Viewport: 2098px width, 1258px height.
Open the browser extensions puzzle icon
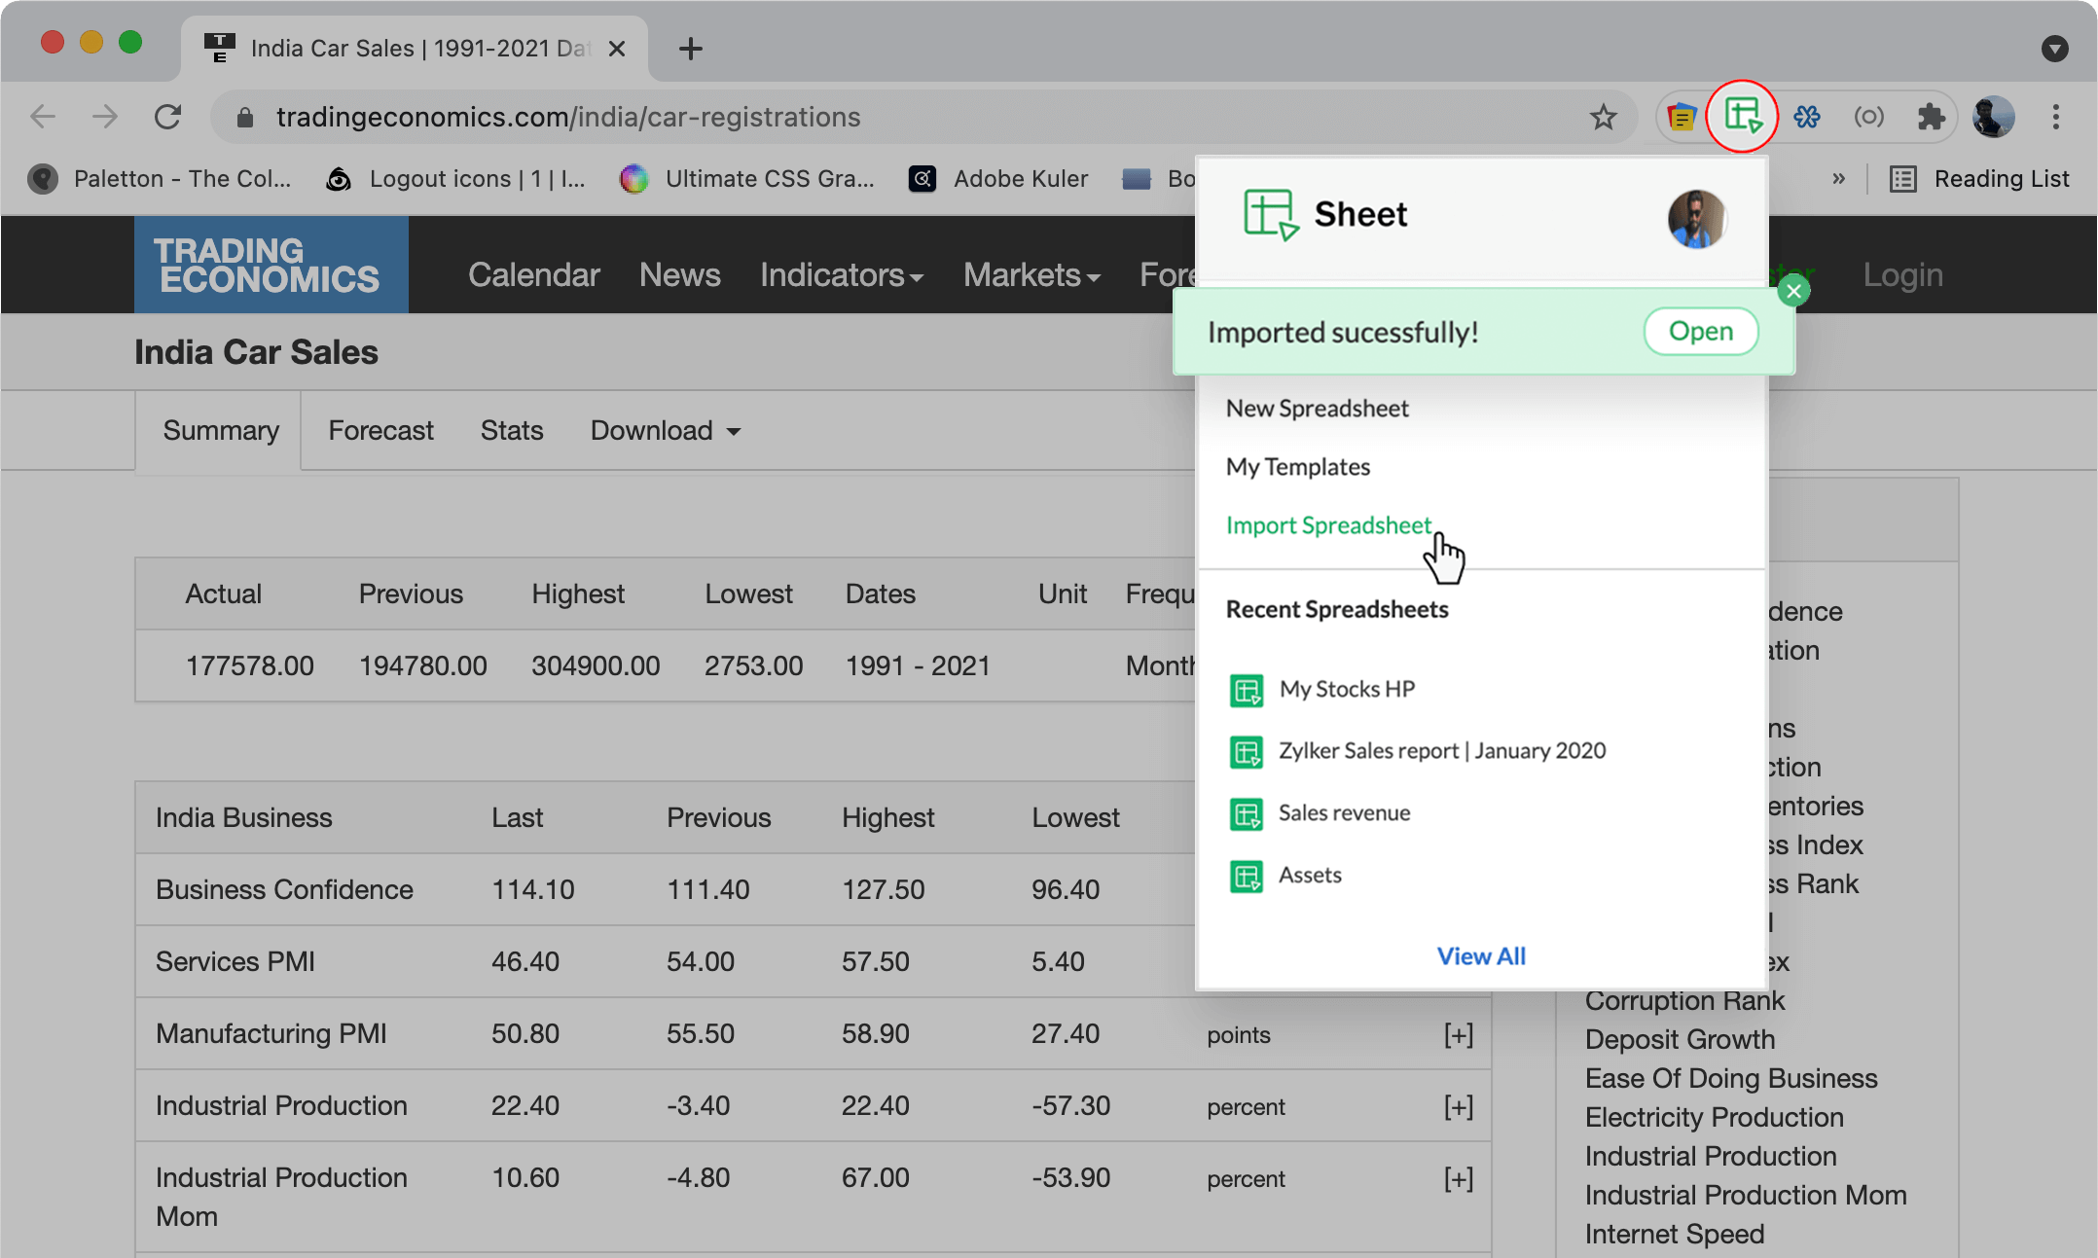coord(1932,117)
